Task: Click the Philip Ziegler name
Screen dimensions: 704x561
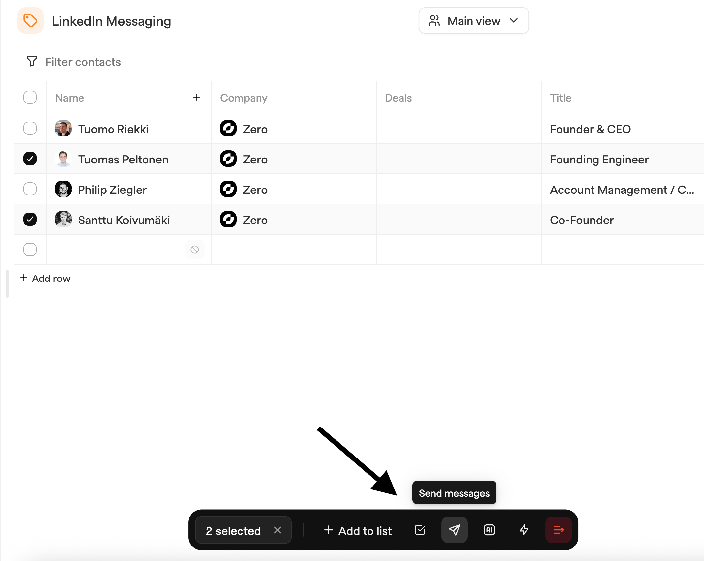Action: 112,190
